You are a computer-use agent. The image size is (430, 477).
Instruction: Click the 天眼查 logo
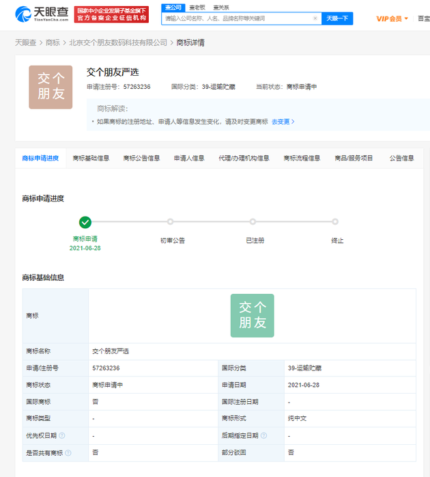(41, 14)
